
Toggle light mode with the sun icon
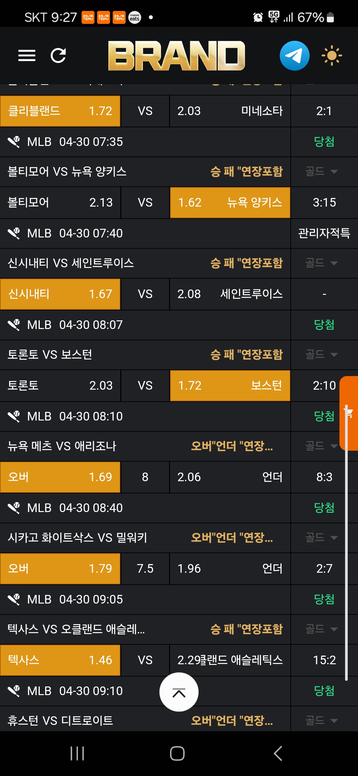pyautogui.click(x=331, y=55)
